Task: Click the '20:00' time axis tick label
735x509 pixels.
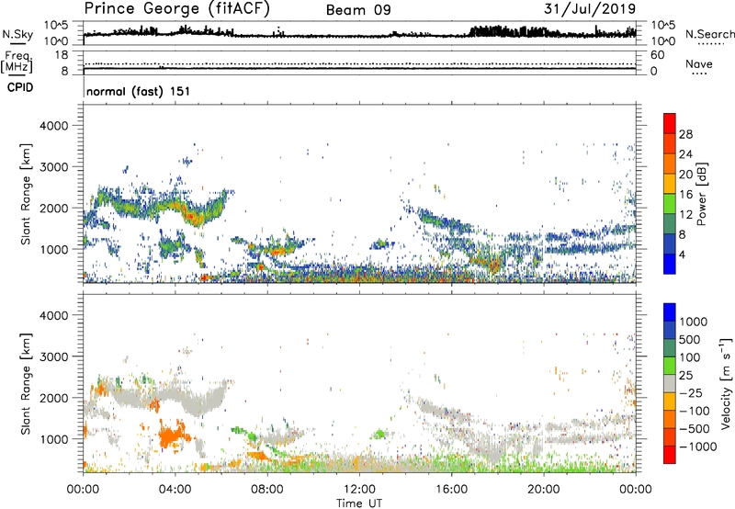Action: (544, 490)
